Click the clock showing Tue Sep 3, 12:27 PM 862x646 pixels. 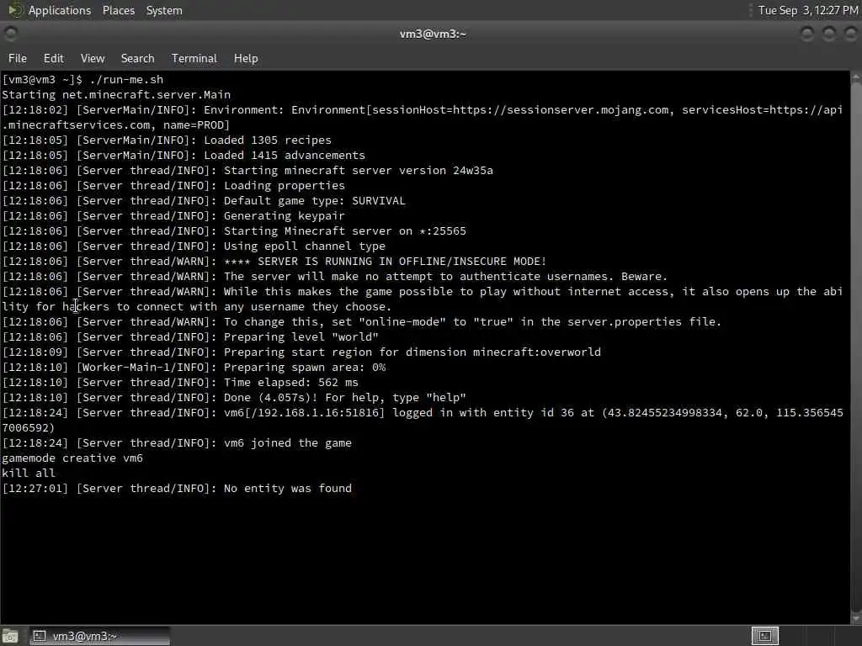[807, 10]
